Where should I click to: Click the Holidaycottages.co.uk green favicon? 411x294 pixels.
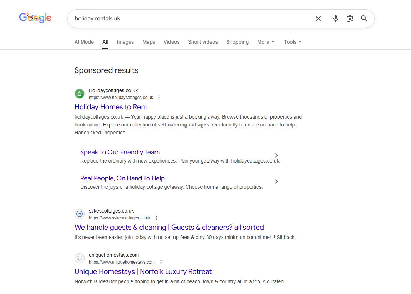(79, 93)
